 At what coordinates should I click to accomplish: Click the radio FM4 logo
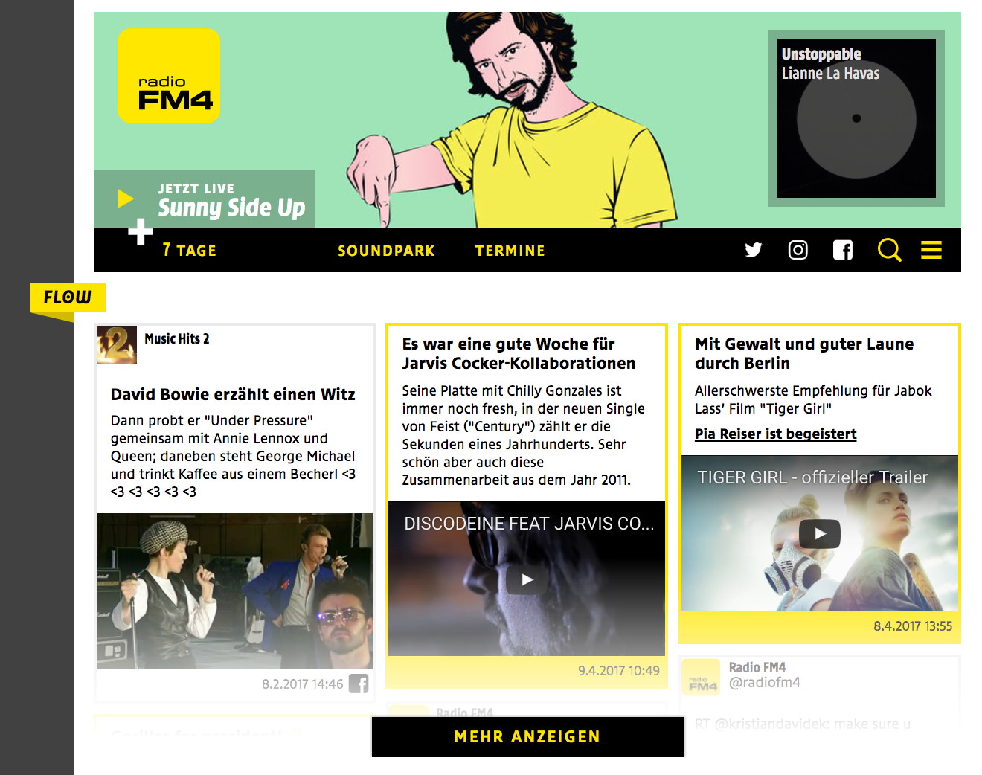(x=169, y=76)
